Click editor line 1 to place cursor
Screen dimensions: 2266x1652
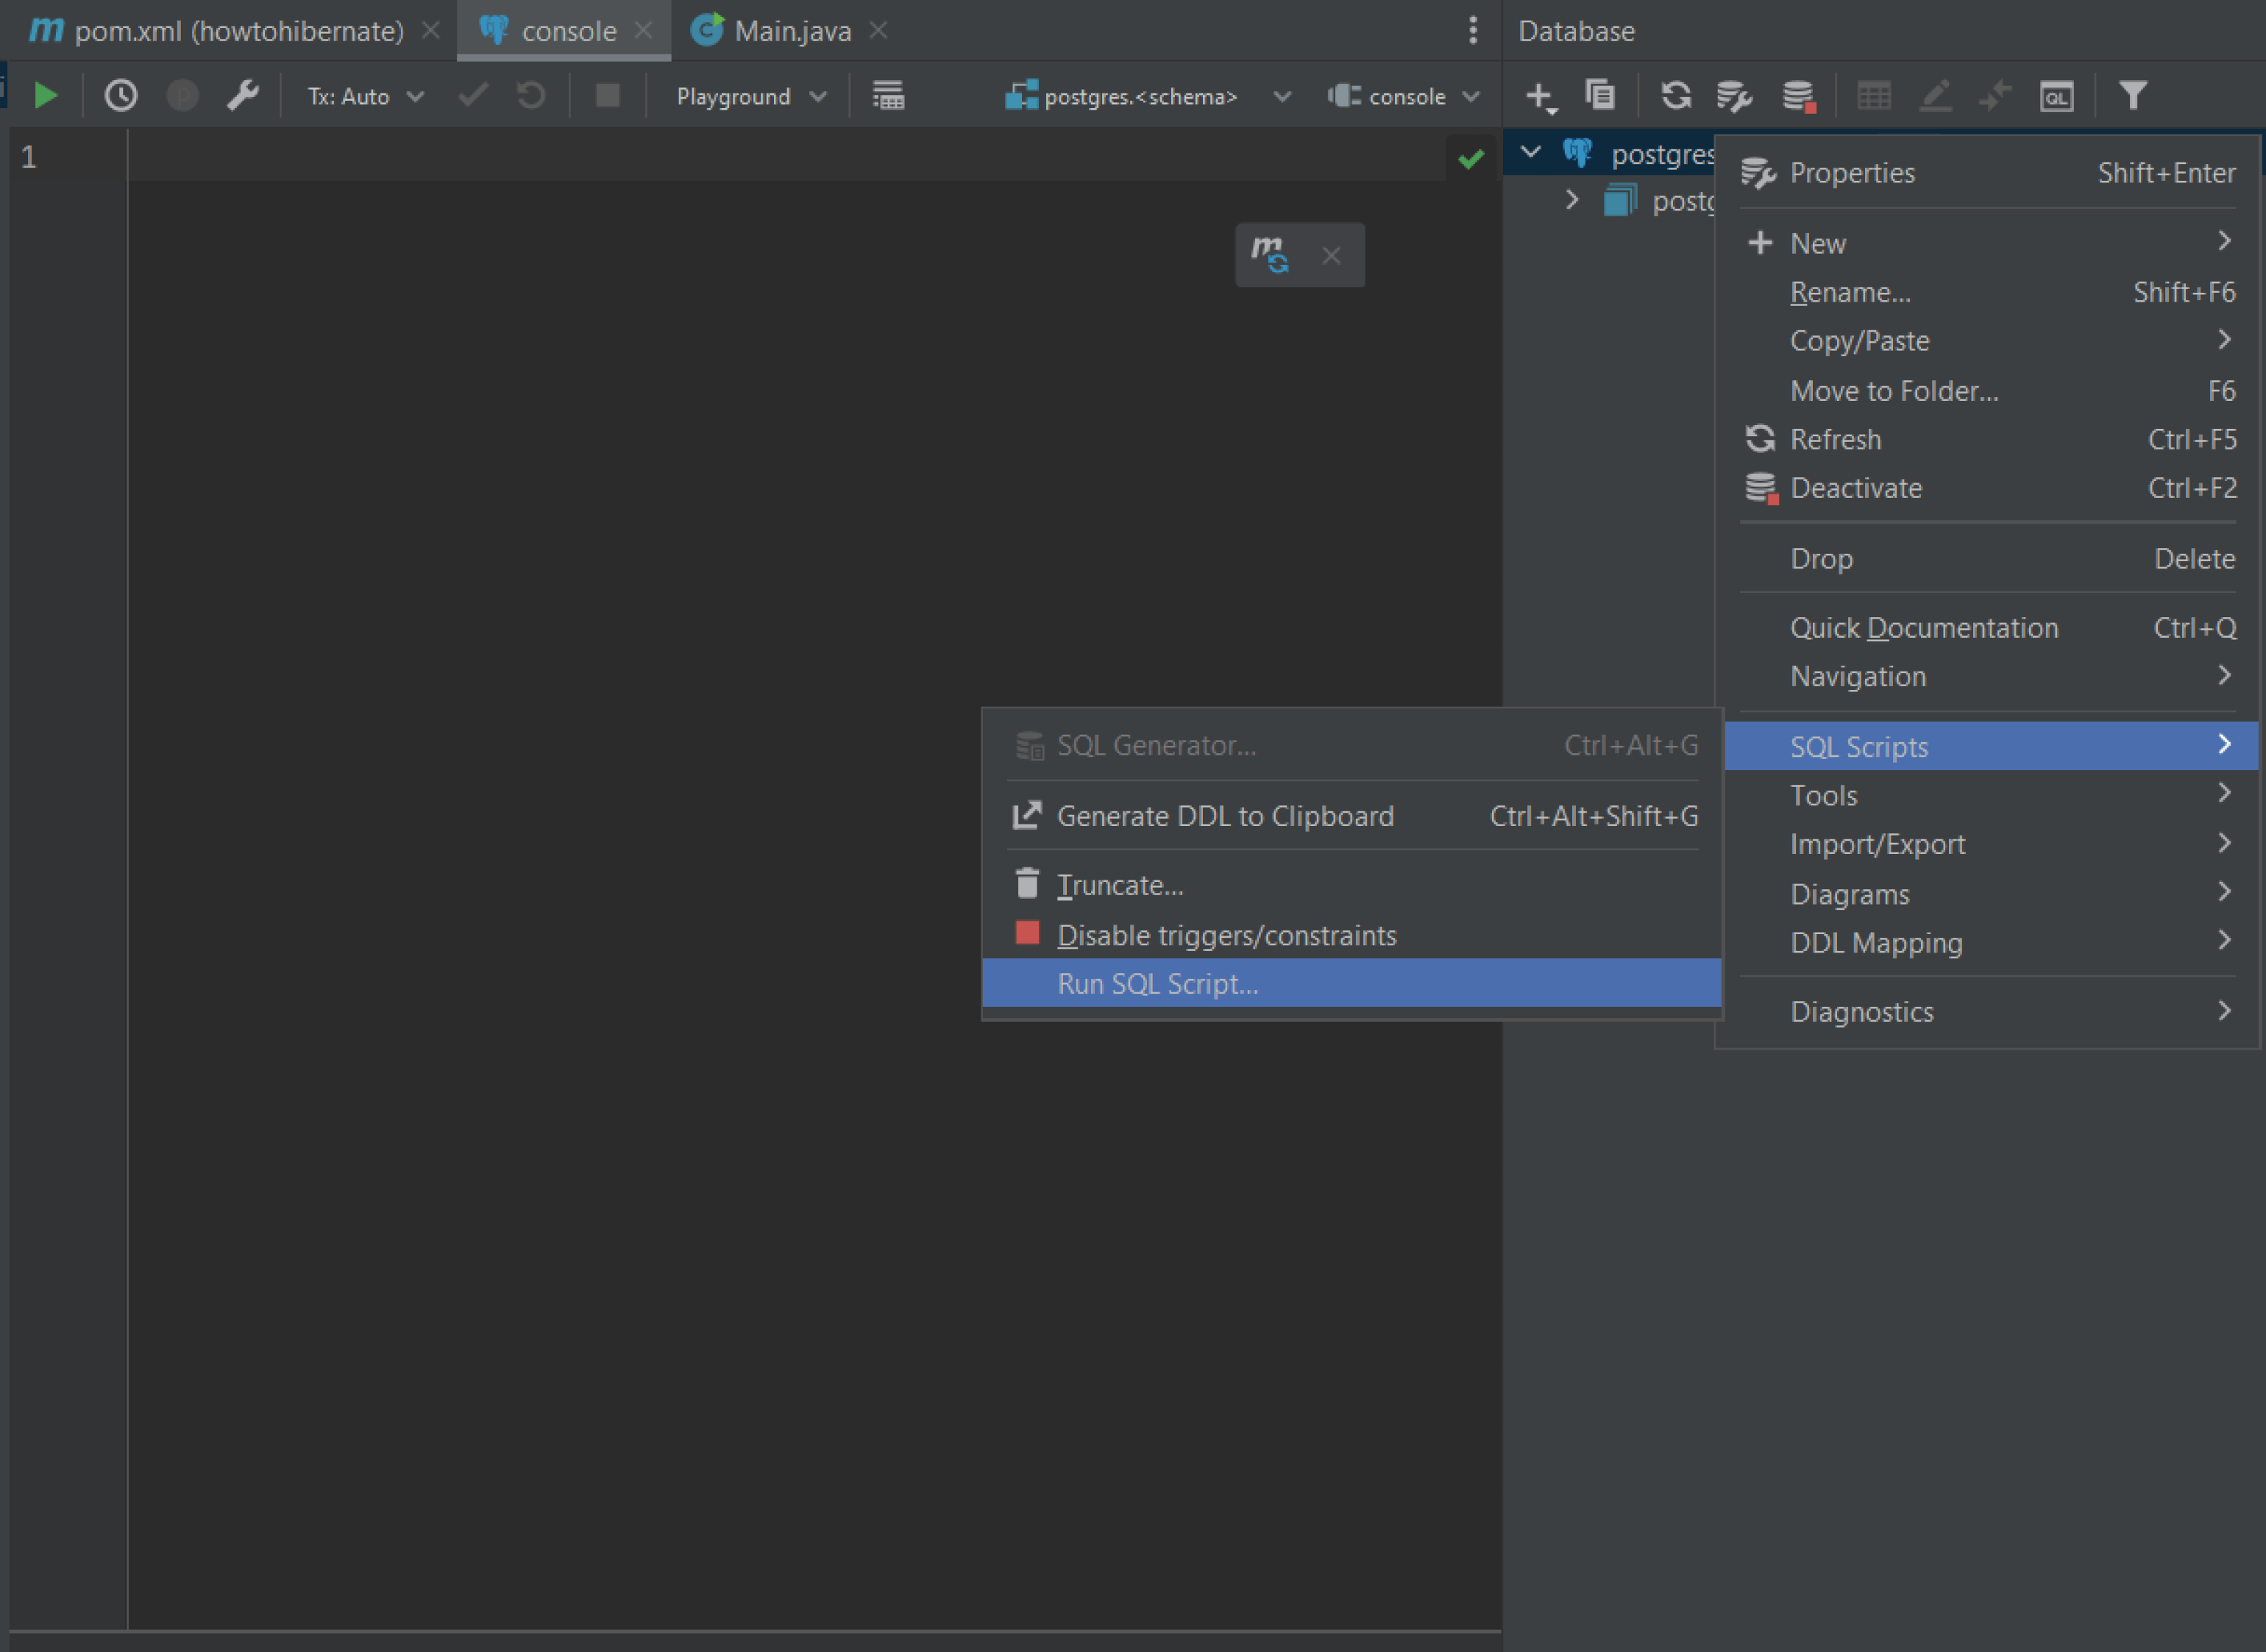coord(786,157)
